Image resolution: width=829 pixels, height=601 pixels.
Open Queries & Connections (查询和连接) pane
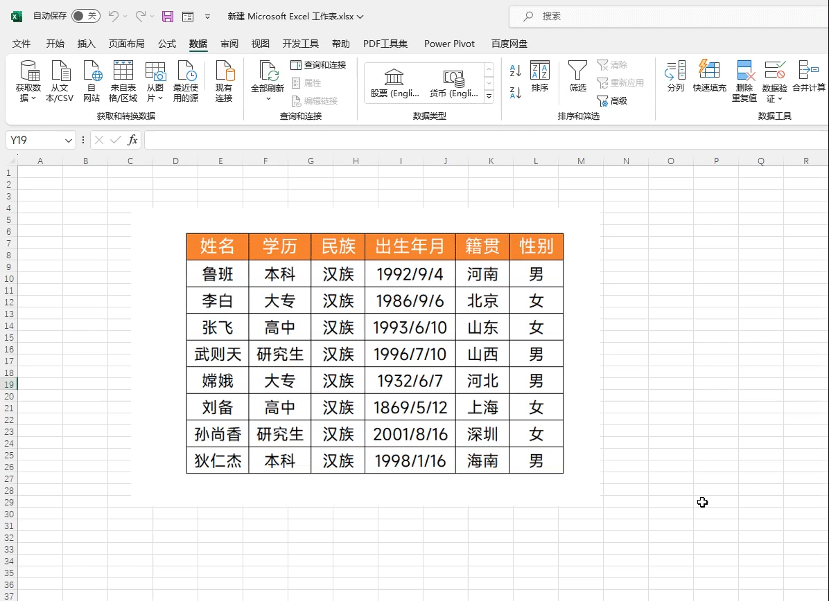319,65
